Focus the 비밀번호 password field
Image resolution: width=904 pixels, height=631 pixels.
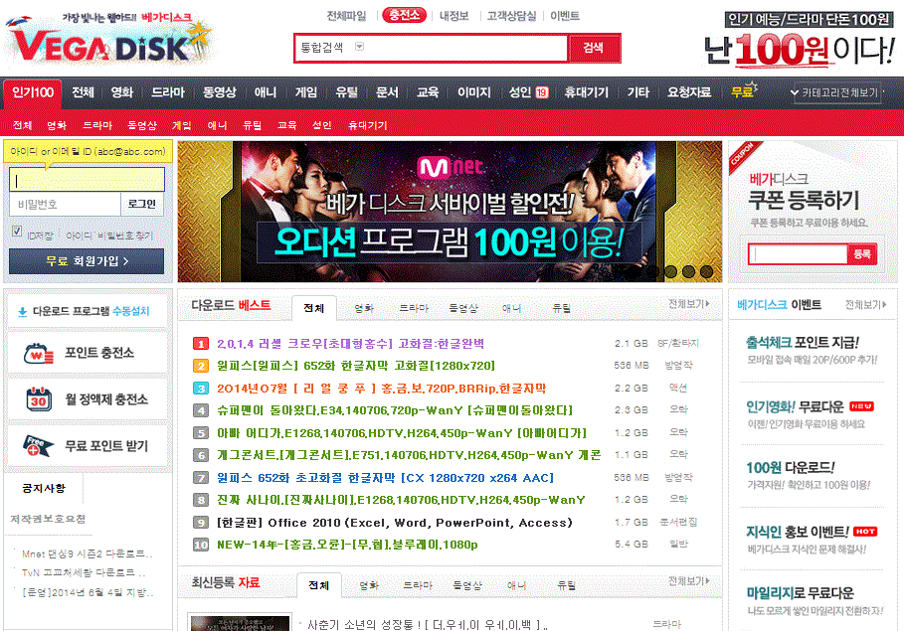[65, 204]
